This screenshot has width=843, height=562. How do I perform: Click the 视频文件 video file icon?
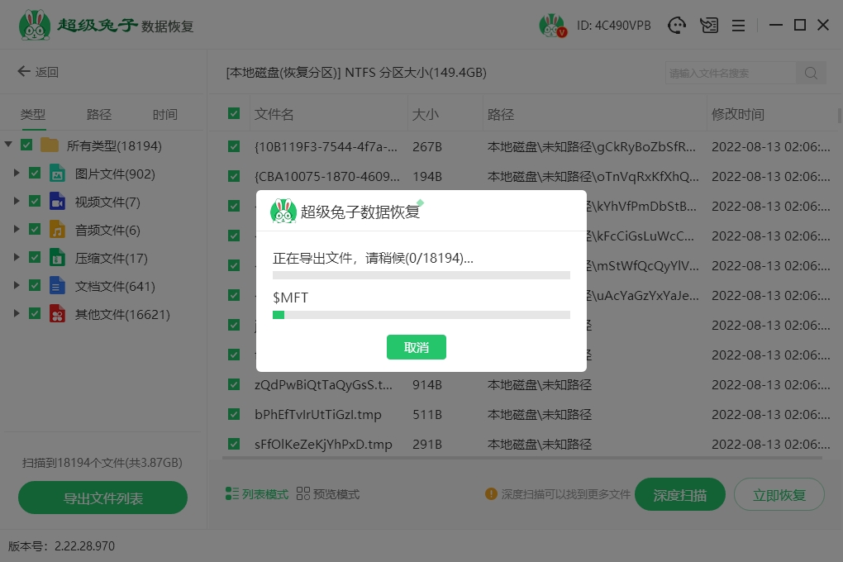pos(57,202)
